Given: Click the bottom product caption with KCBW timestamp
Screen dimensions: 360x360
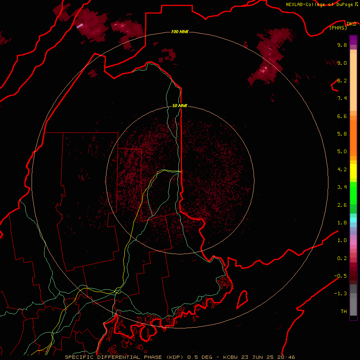Looking at the screenshot, I should pyautogui.click(x=180, y=357).
